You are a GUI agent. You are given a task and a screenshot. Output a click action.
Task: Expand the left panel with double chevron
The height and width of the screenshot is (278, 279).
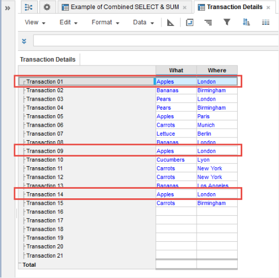click(x=7, y=8)
